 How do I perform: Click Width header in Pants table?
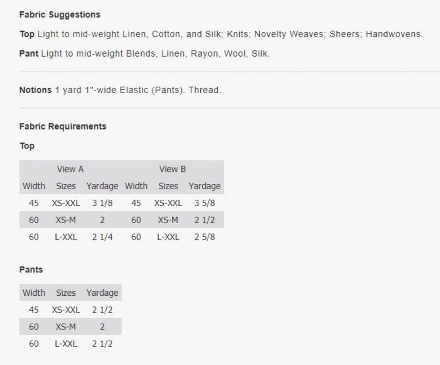click(34, 293)
